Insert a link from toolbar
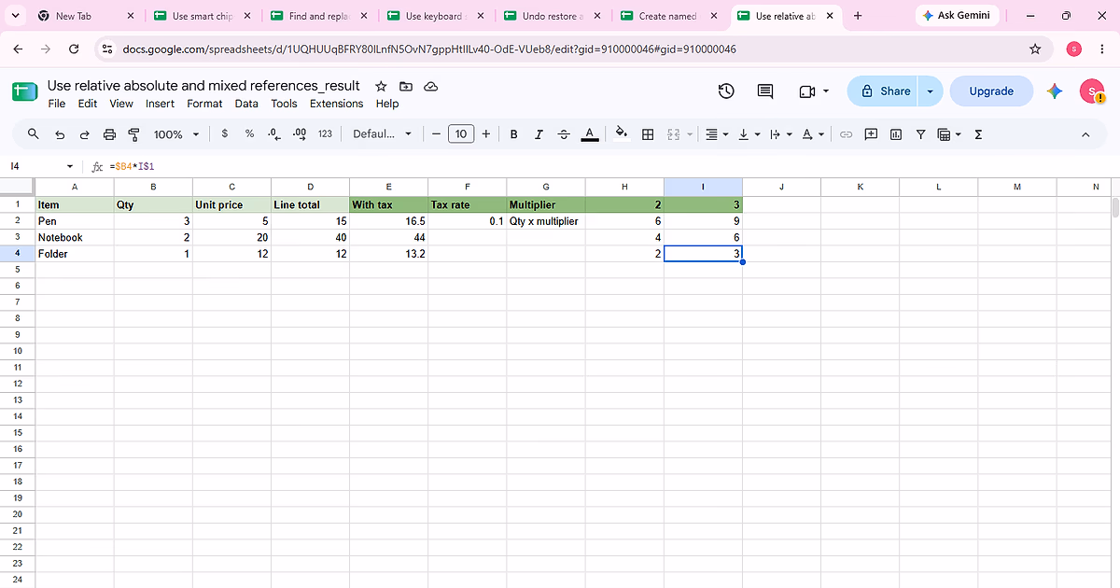This screenshot has width=1120, height=588. coord(847,134)
